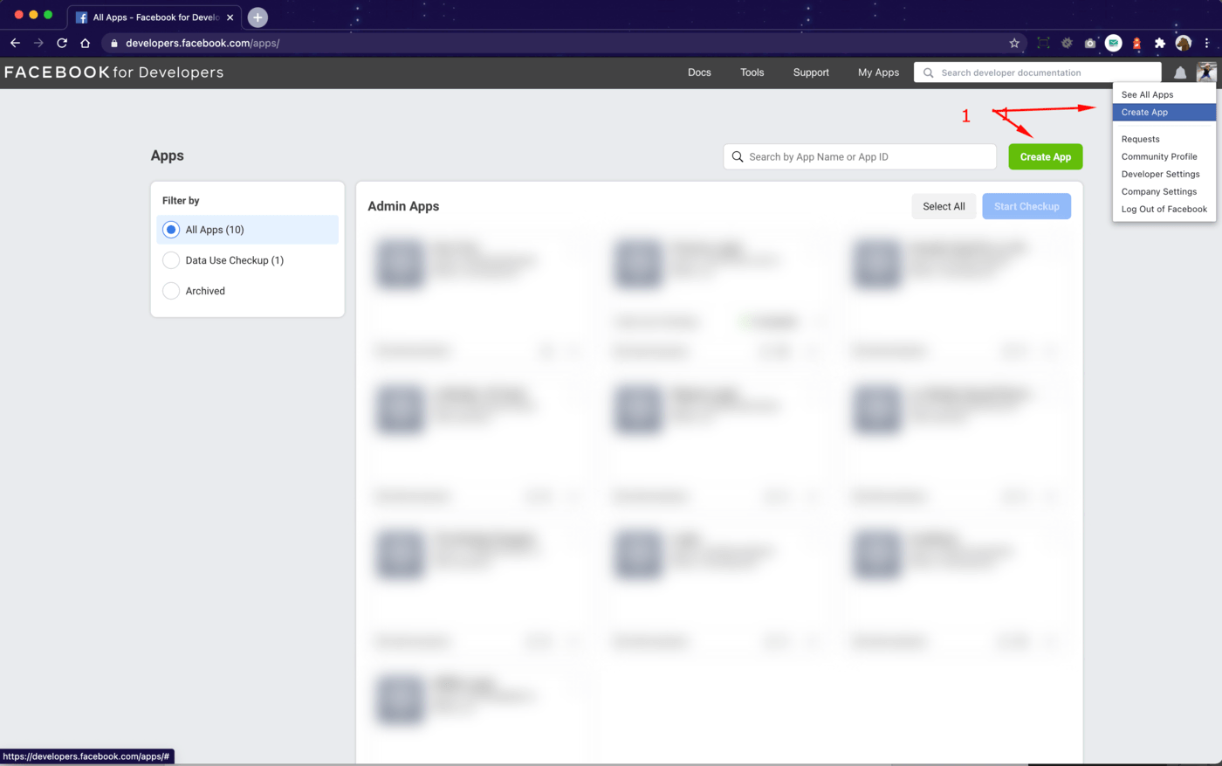Open the Chrome three-dot menu
1222x766 pixels.
[x=1207, y=43]
